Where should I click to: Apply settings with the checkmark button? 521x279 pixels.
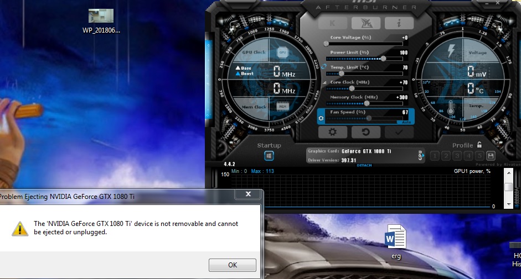coord(399,132)
